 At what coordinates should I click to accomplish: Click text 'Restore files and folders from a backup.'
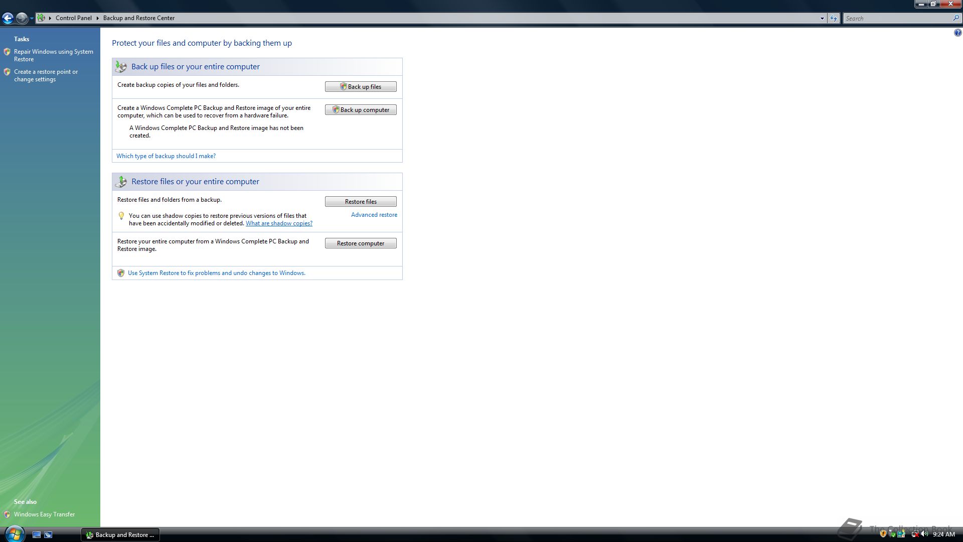pos(170,200)
